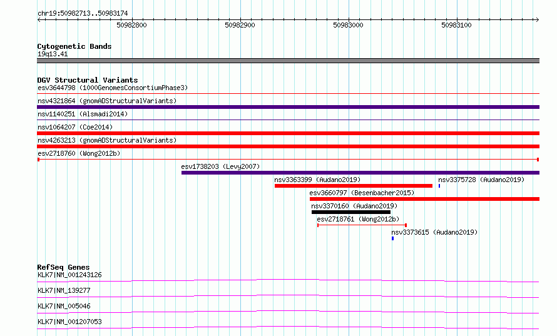Select the nsv3363399 (Audano2019) red bar
Viewport: 557px width, 336px height.
[x=354, y=186]
